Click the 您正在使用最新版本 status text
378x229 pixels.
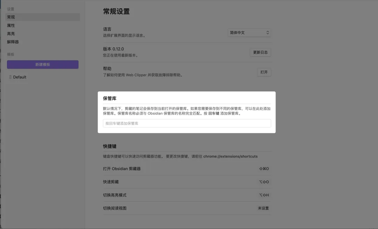coord(121,55)
